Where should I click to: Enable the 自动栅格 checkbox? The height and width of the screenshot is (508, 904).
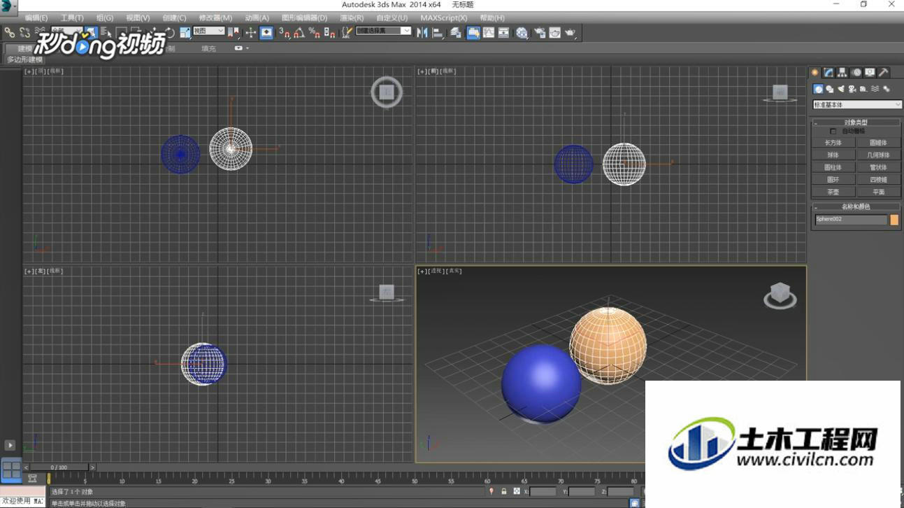(x=833, y=131)
